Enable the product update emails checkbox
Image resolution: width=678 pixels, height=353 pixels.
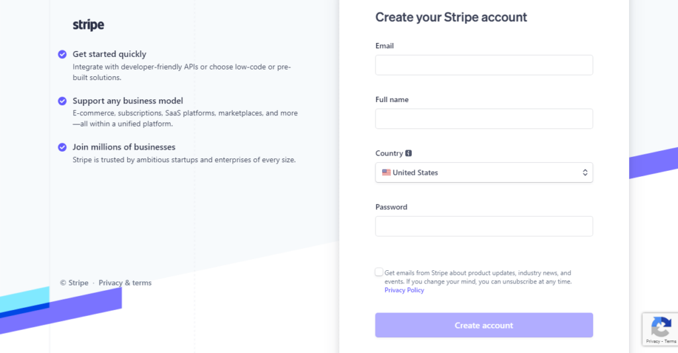coord(379,272)
